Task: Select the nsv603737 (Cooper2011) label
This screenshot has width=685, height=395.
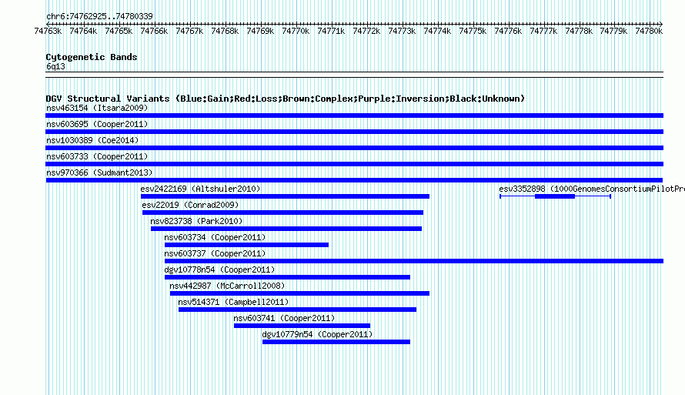Action: pyautogui.click(x=215, y=253)
